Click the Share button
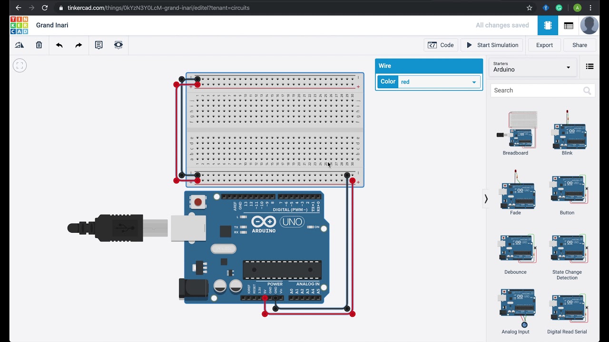The width and height of the screenshot is (609, 342). (580, 45)
